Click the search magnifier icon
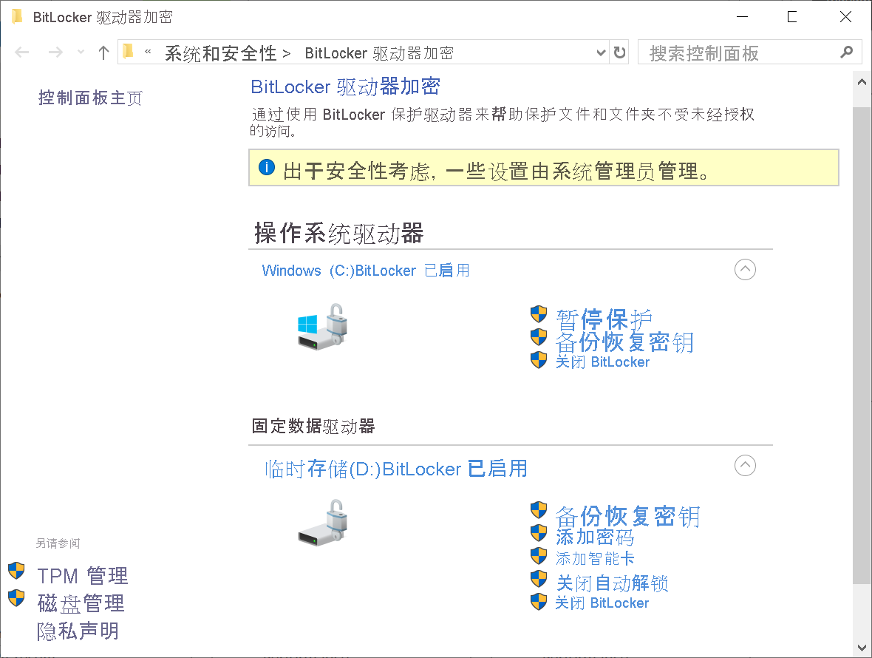 coord(847,52)
